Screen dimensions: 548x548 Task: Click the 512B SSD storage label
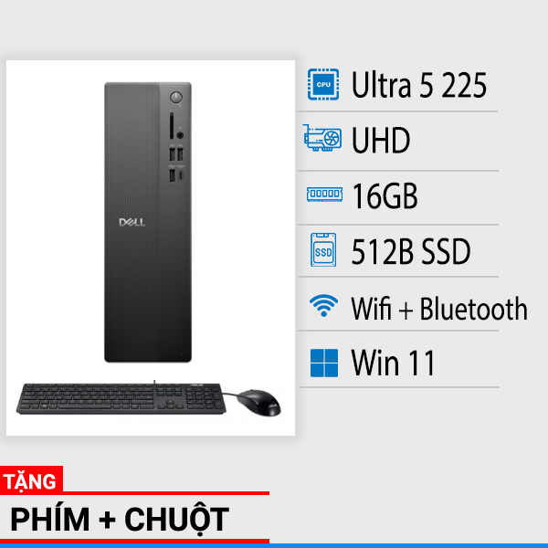coord(411,251)
